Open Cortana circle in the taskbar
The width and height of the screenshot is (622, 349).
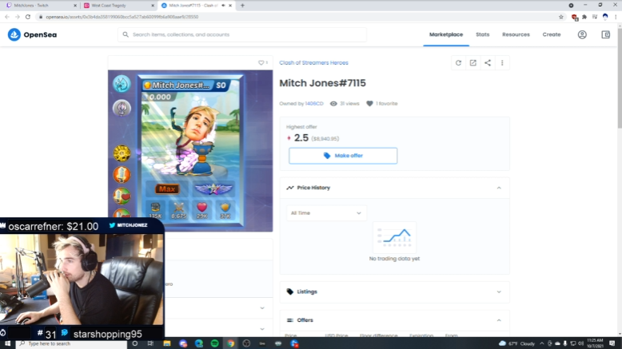click(135, 343)
